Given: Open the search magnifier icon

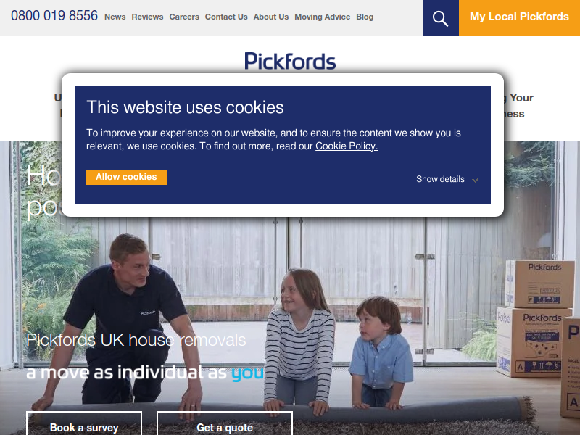Looking at the screenshot, I should 440,18.
